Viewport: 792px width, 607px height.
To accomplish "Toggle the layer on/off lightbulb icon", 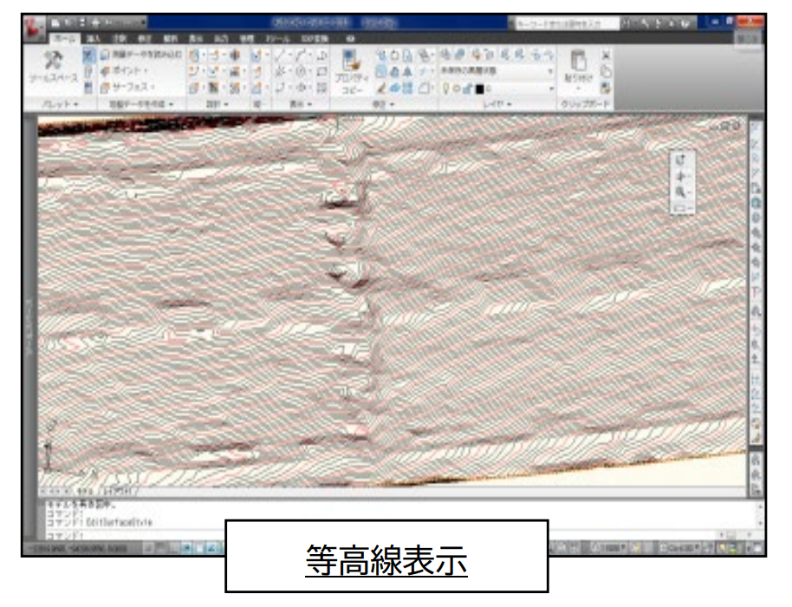I will [446, 88].
